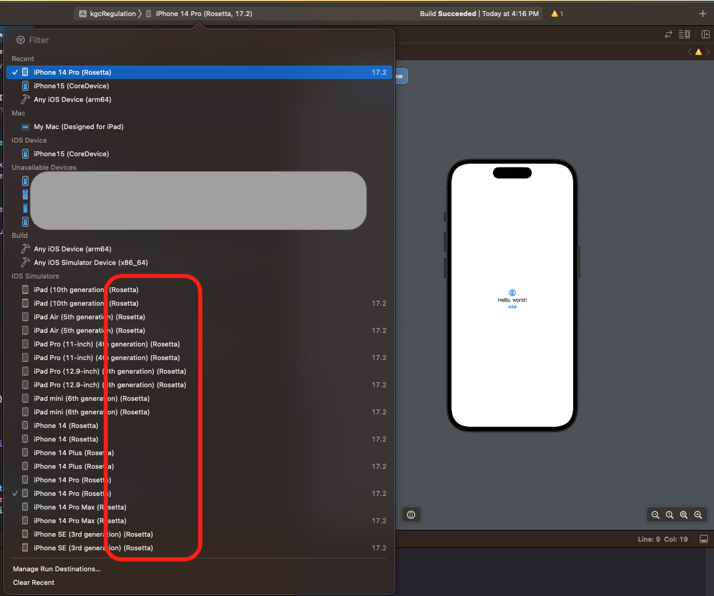Image resolution: width=714 pixels, height=596 pixels.
Task: Open Manage Run Destinations...
Action: click(57, 569)
